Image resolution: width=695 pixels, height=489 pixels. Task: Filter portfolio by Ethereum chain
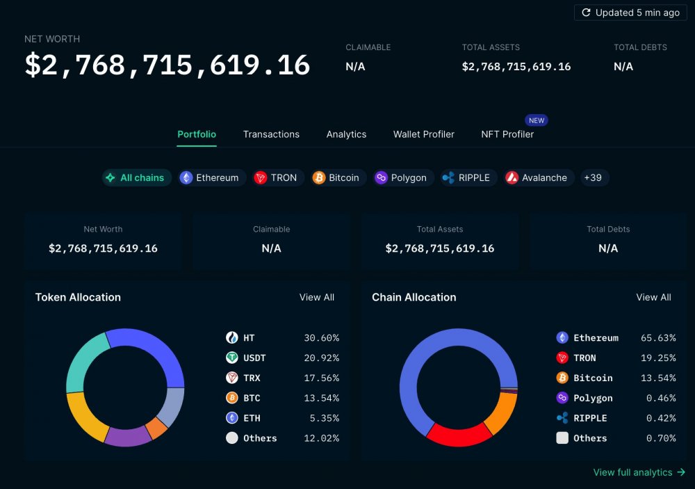(x=212, y=177)
